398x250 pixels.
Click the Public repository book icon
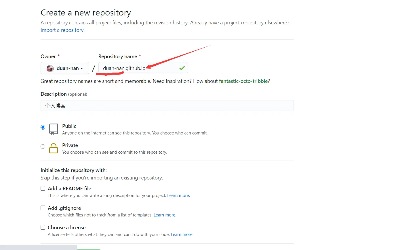pos(54,129)
